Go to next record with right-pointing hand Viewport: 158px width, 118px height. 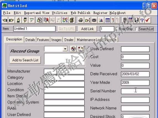coord(12,20)
